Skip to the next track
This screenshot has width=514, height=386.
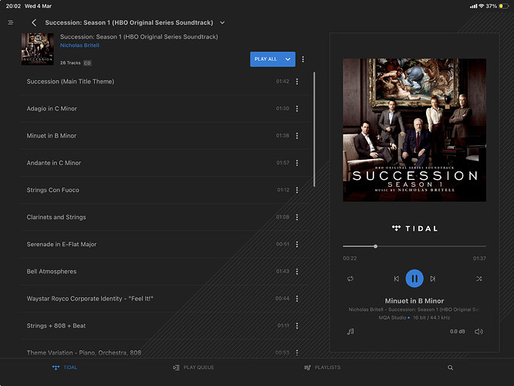[433, 279]
